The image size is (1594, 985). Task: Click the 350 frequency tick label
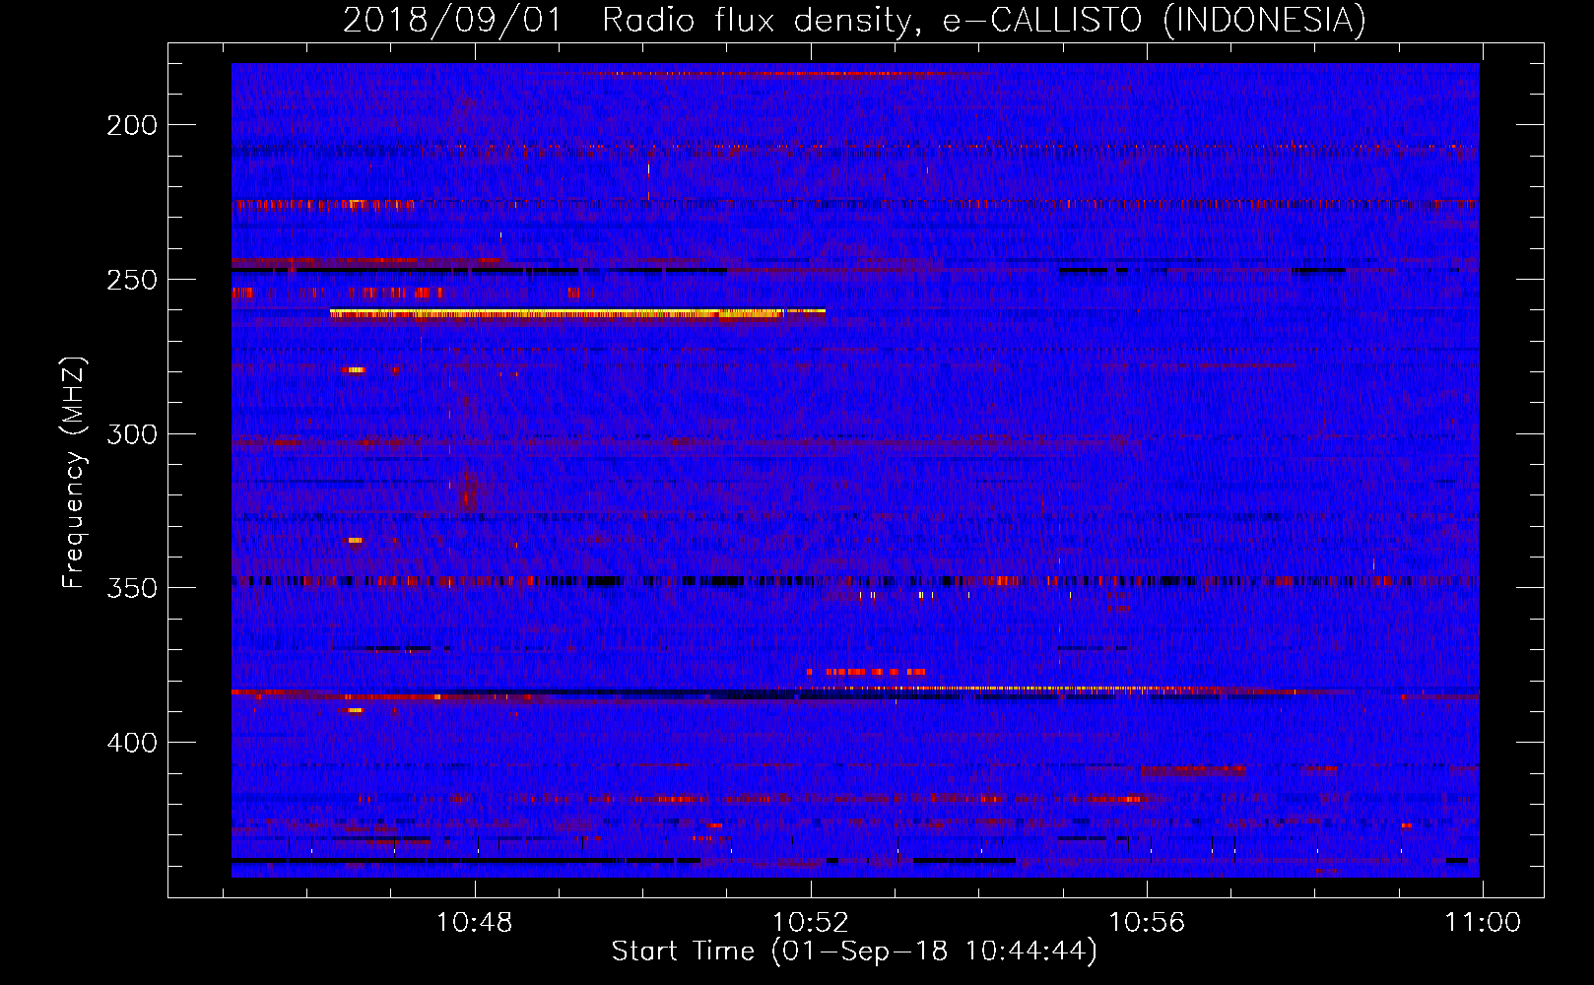pos(132,588)
